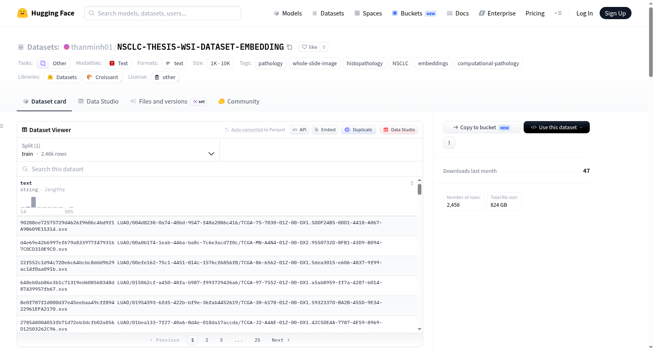654x351 pixels.
Task: Click the Log In link
Action: (x=585, y=13)
